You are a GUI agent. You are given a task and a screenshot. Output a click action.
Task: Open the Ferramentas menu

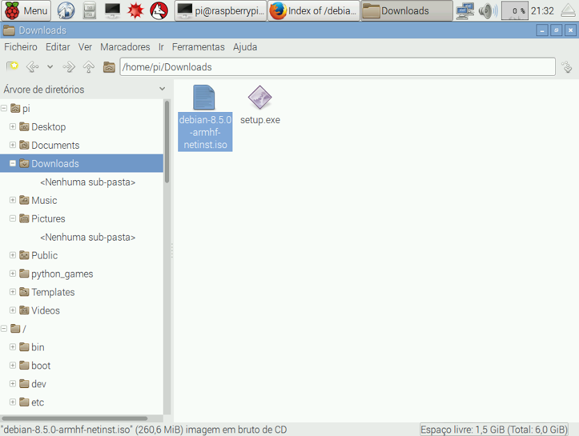point(198,47)
